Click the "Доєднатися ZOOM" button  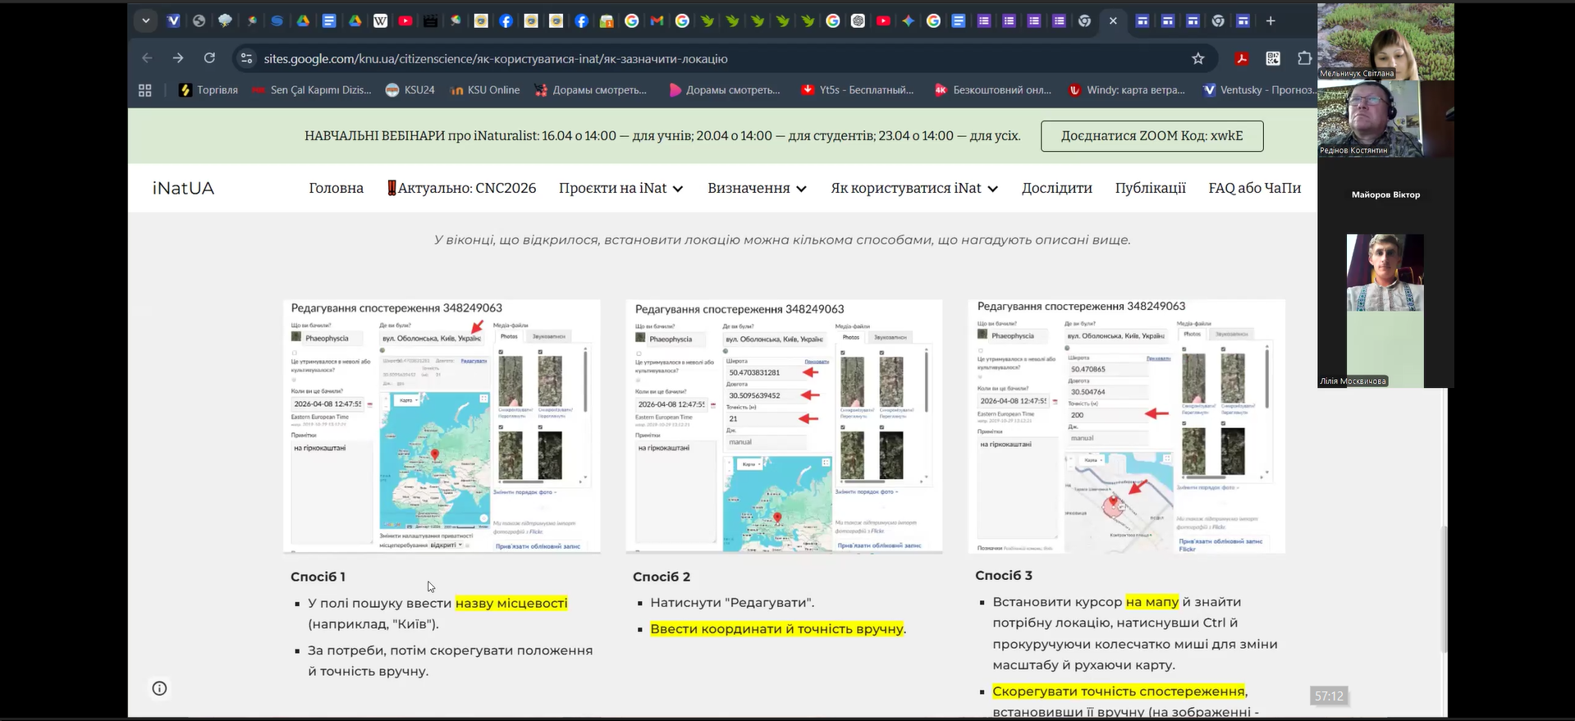point(1151,136)
